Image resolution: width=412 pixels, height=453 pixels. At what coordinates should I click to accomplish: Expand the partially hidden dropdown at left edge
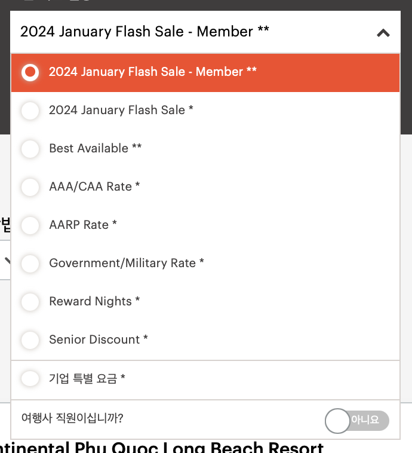(5, 260)
